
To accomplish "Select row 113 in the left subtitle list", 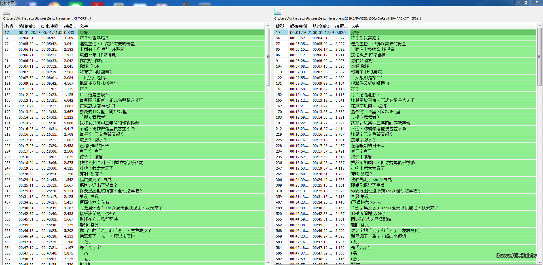I will tap(134, 72).
